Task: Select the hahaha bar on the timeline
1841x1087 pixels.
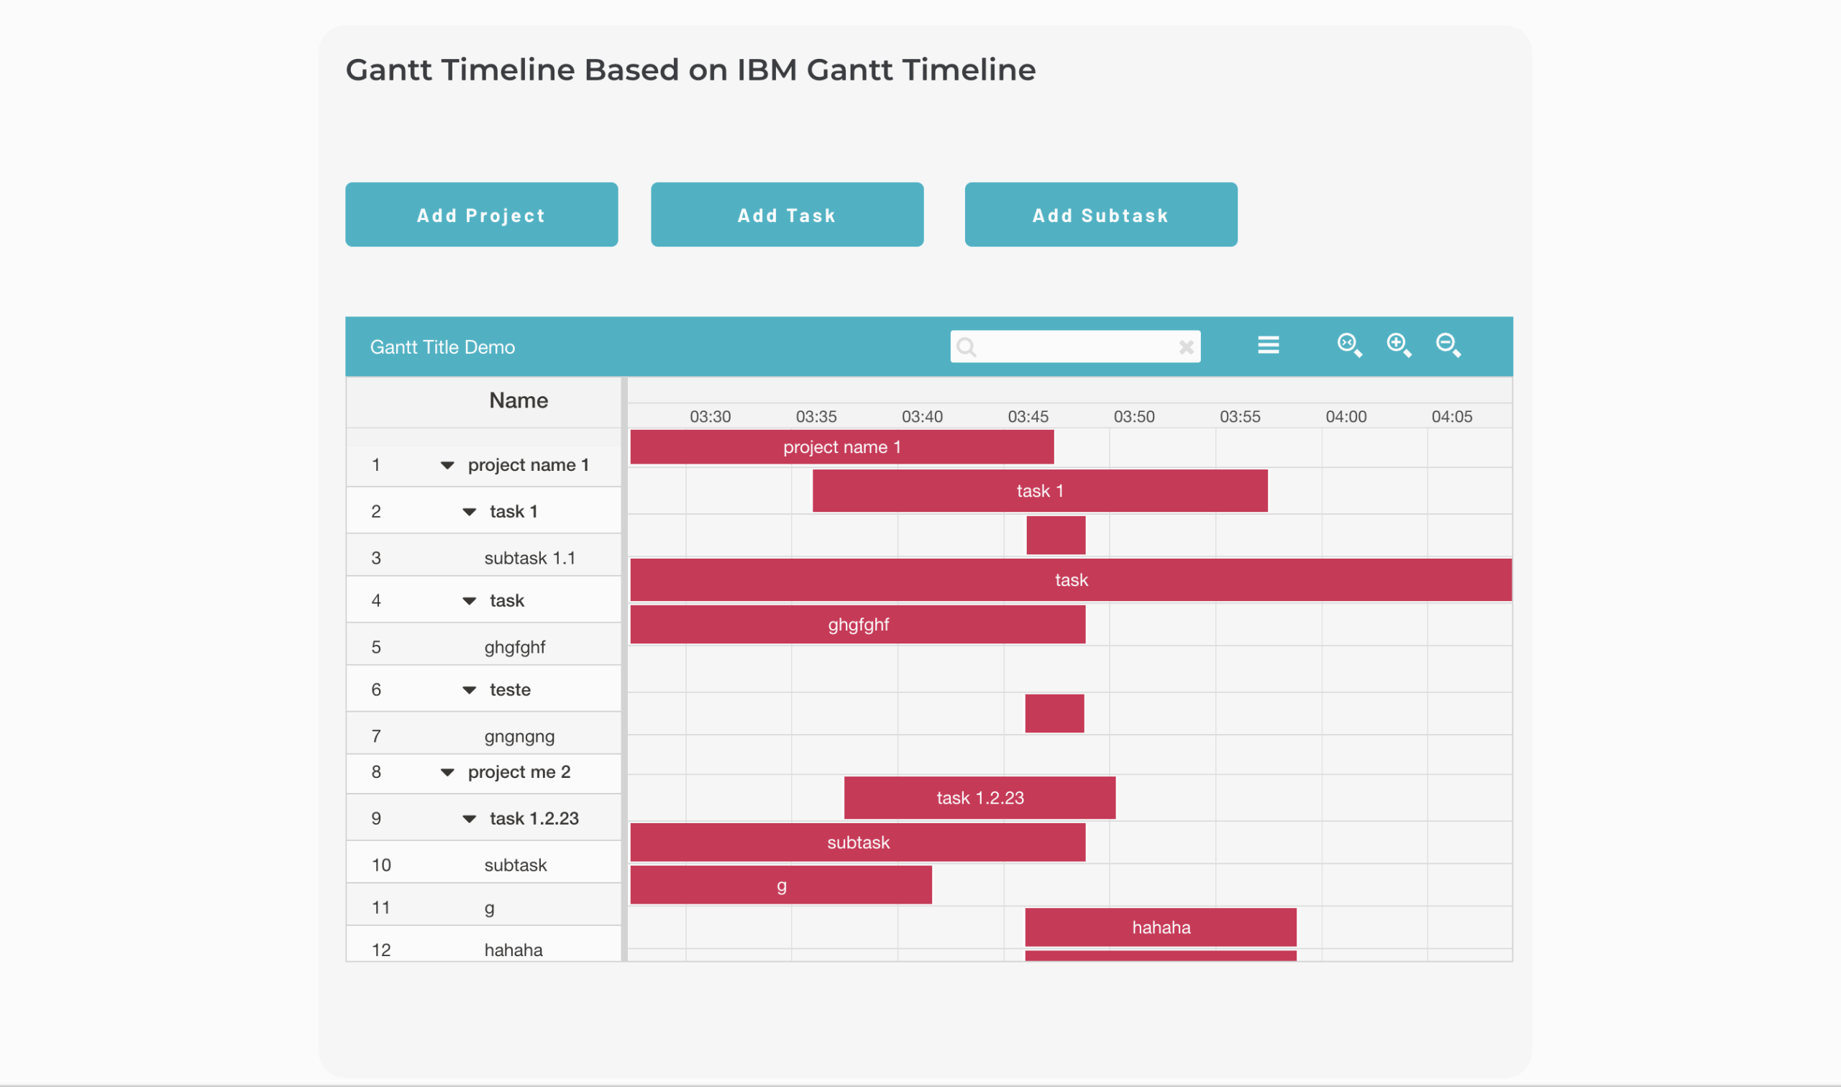Action: (1161, 927)
